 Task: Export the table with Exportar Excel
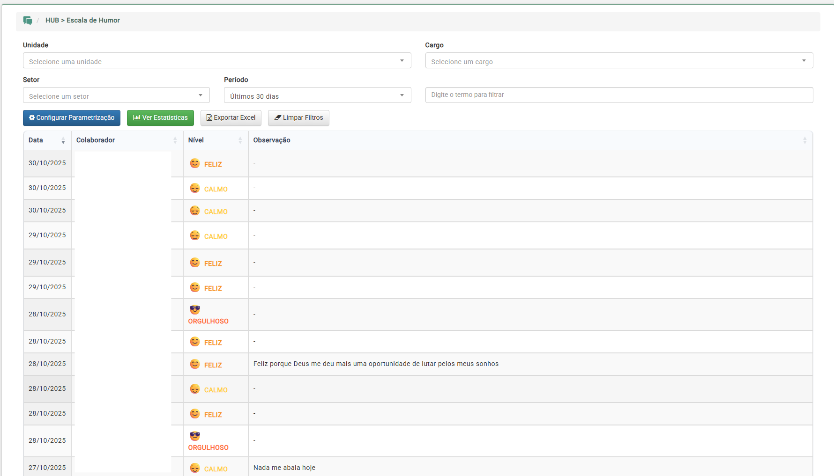tap(231, 118)
